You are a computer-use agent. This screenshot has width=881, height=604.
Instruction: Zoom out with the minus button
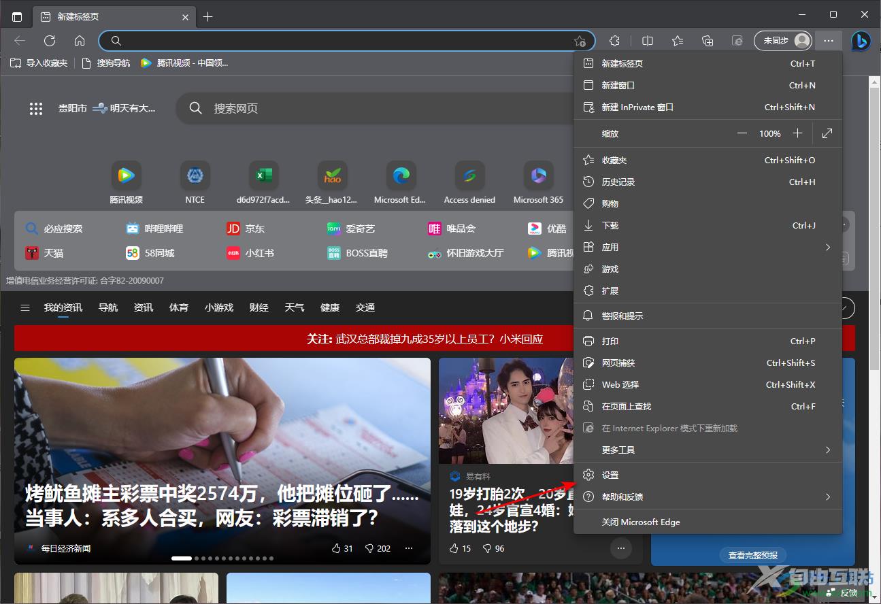(x=742, y=133)
